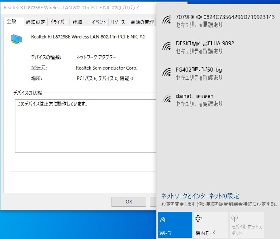The height and width of the screenshot is (239, 280).
Task: Click the Realtek properties dialog title bar
Action: click(77, 8)
